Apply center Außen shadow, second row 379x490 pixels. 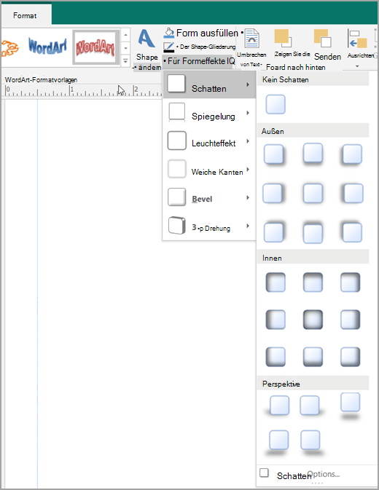313,194
